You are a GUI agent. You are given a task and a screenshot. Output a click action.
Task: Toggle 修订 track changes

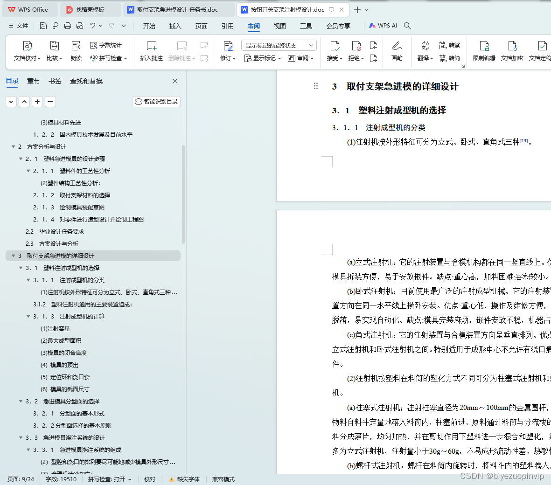(x=228, y=51)
